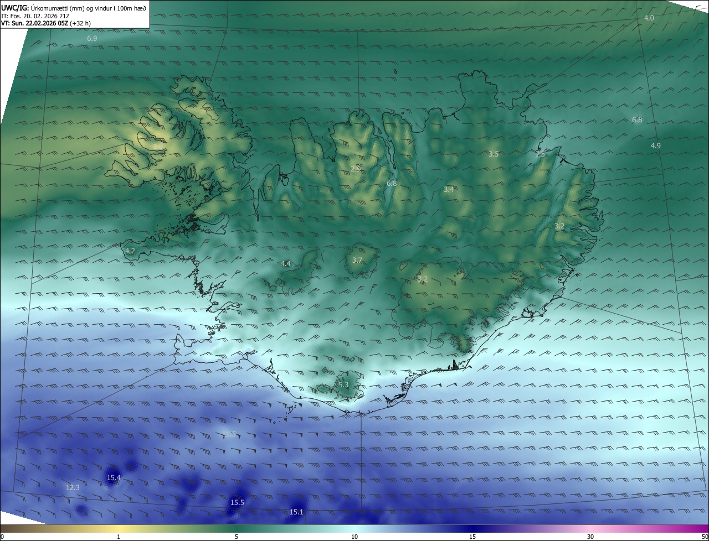
Task: Click the 15.1 value label
Action: [296, 512]
